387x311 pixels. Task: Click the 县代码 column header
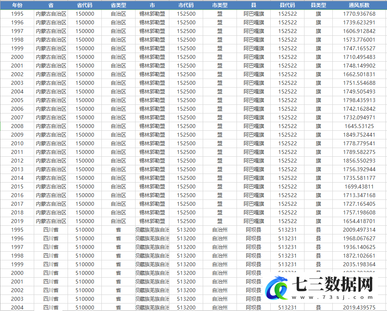click(288, 5)
